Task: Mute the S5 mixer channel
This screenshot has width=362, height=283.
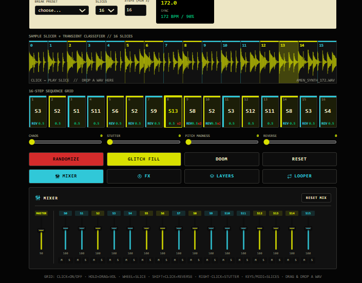Action: click(142, 260)
